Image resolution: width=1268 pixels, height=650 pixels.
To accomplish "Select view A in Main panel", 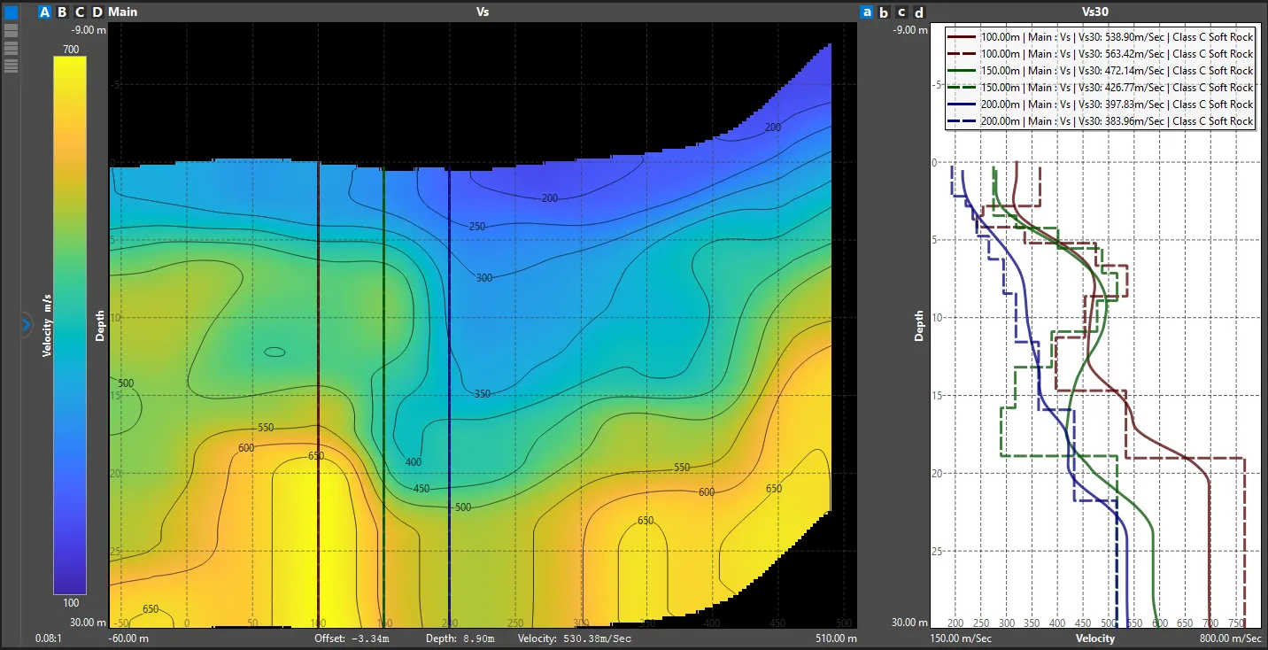I will (x=44, y=12).
